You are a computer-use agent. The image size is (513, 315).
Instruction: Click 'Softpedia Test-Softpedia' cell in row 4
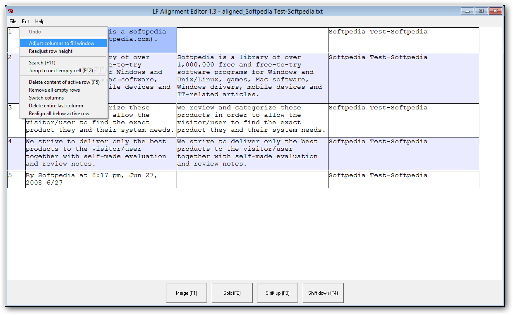click(x=404, y=154)
